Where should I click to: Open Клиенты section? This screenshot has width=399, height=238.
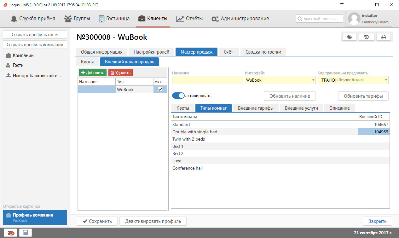(x=153, y=19)
